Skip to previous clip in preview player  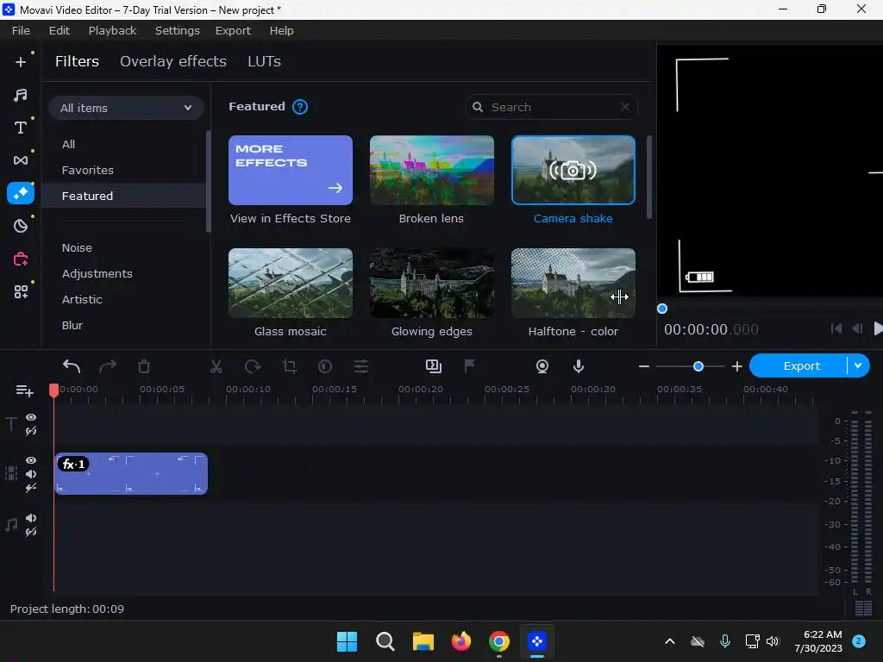[x=836, y=328]
